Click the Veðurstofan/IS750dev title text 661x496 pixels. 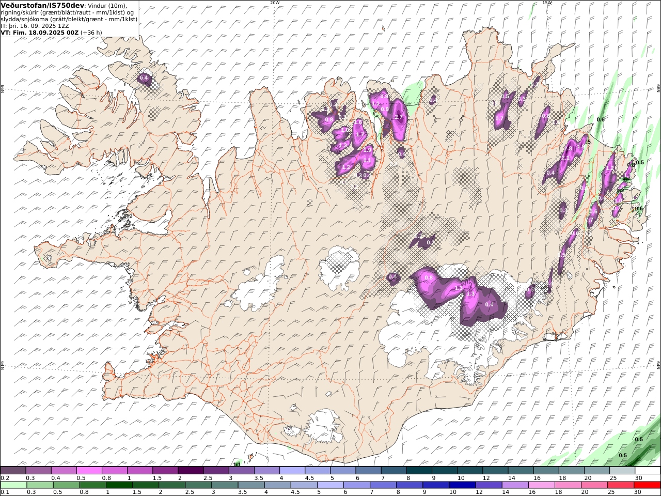point(43,5)
